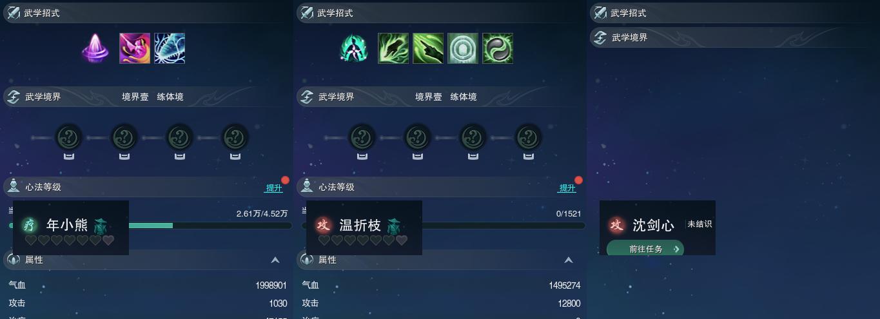Screen dimensions: 880x319
Task: Click first heart under 年小熊 name
Action: click(x=31, y=240)
